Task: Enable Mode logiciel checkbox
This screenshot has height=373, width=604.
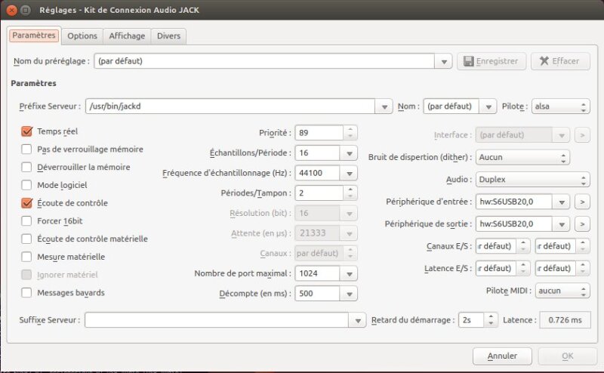Action: click(x=26, y=185)
